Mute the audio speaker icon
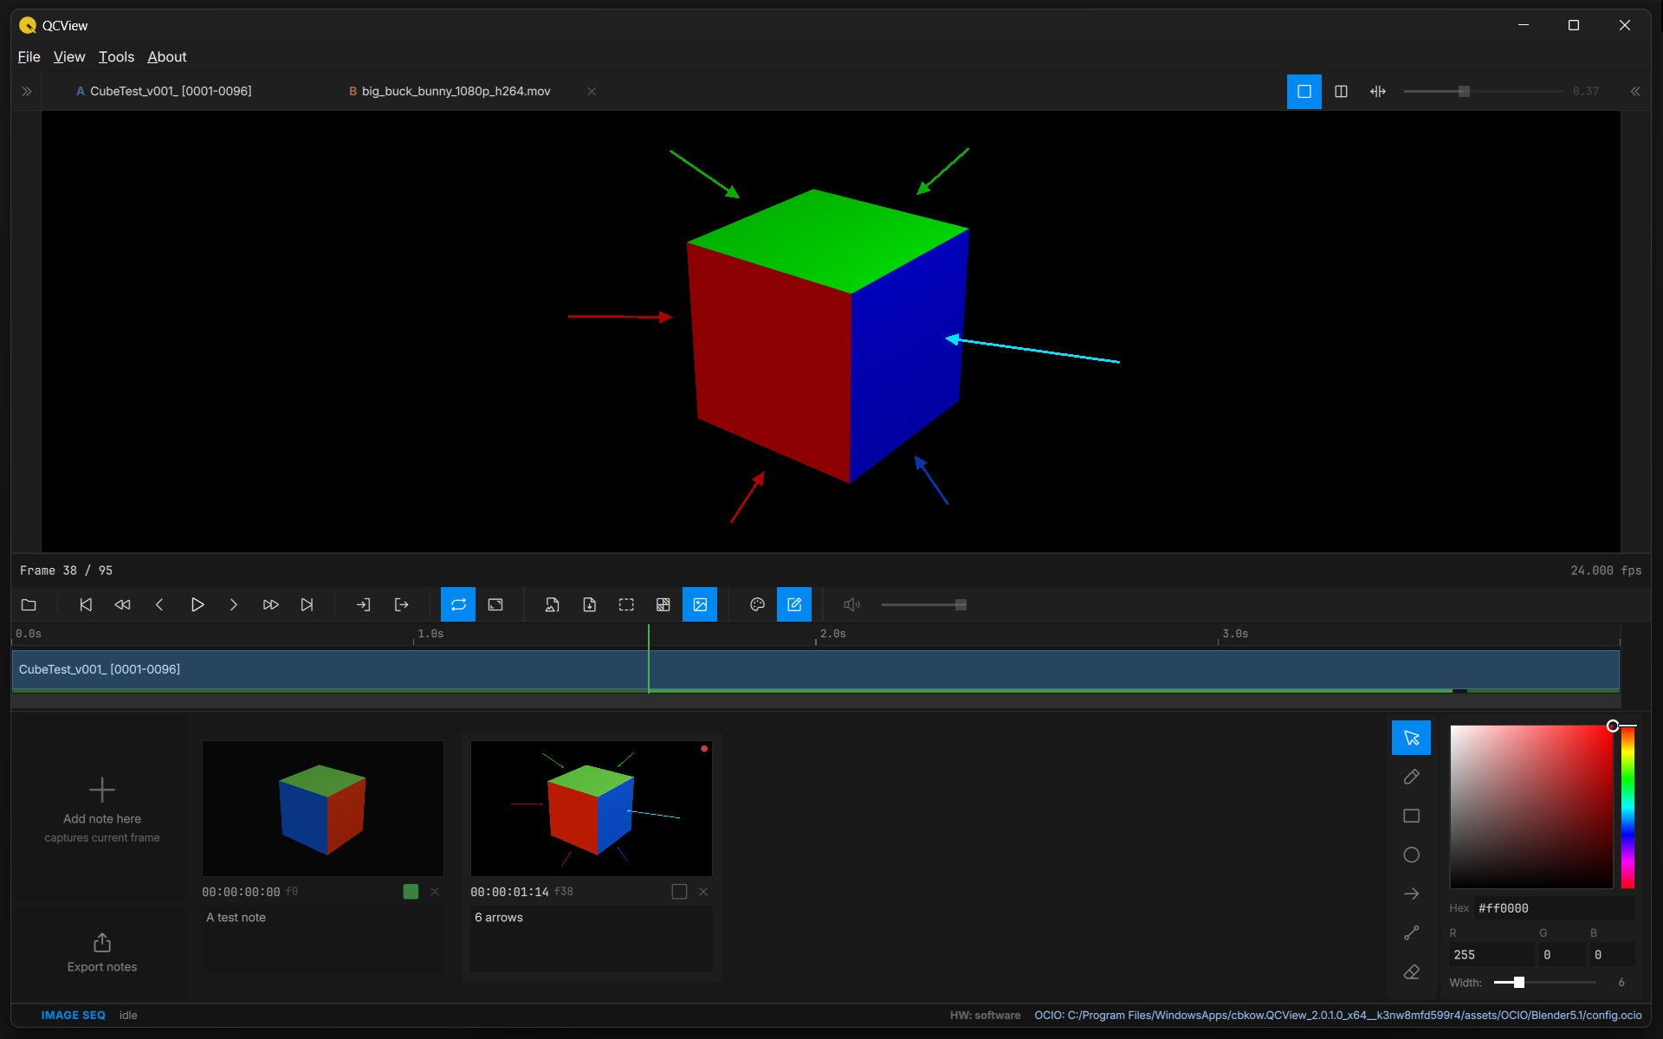The image size is (1663, 1039). [851, 604]
